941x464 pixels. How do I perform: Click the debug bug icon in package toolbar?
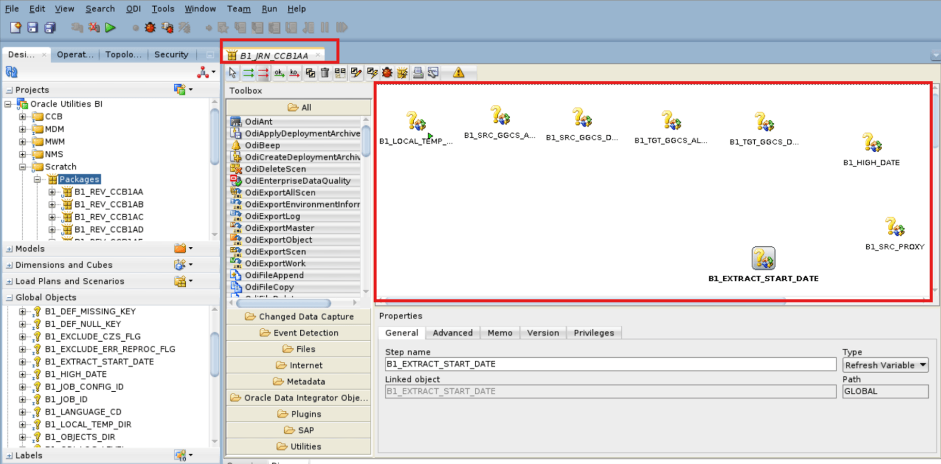[387, 73]
